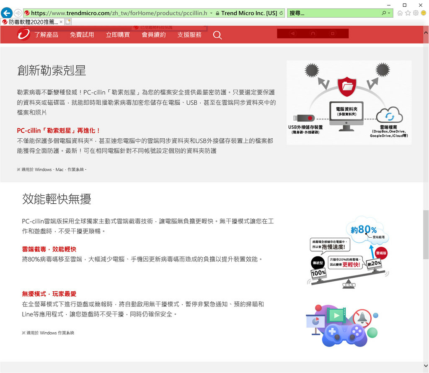This screenshot has width=429, height=373.
Task: Click the magnifier icon in browser search box
Action: [384, 13]
